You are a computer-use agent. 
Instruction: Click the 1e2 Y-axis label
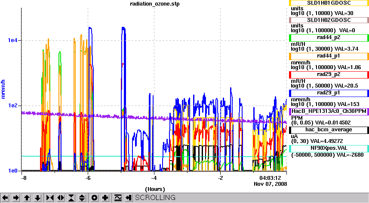click(13, 105)
